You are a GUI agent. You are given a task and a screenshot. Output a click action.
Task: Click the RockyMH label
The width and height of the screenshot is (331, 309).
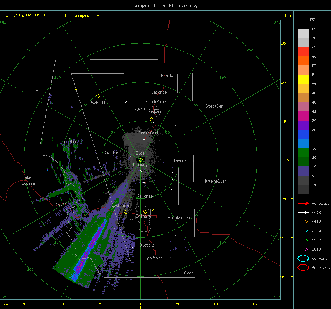(x=97, y=103)
